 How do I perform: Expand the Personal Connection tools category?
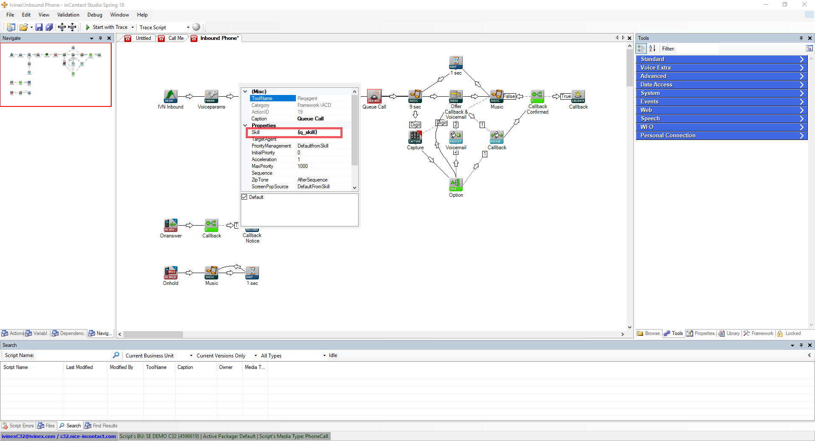tap(721, 136)
